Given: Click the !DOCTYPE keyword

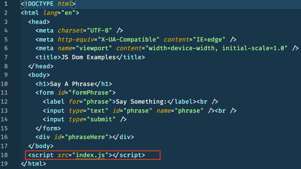Looking at the screenshot, I should (39, 4).
